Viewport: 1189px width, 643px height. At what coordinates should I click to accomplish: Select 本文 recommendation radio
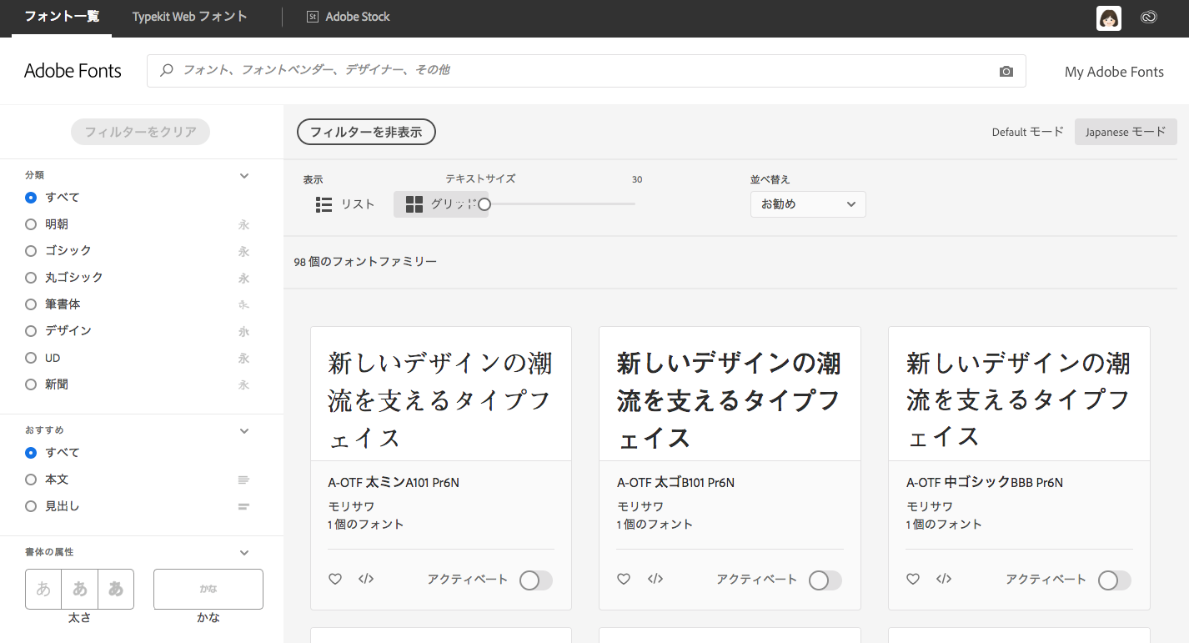(31, 480)
